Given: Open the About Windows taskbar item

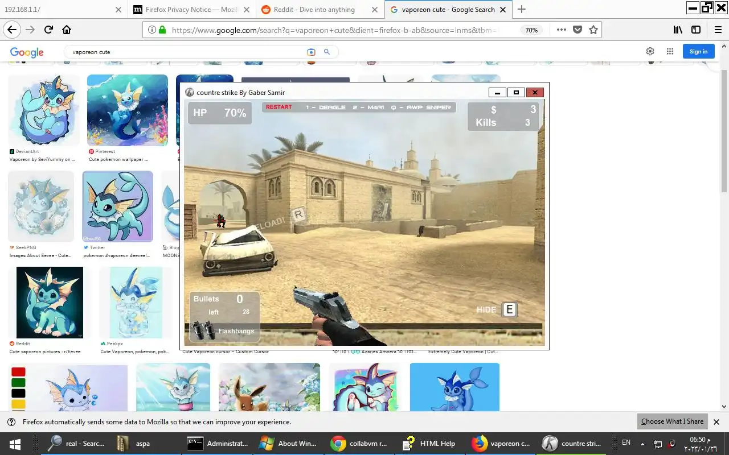Looking at the screenshot, I should coord(289,444).
